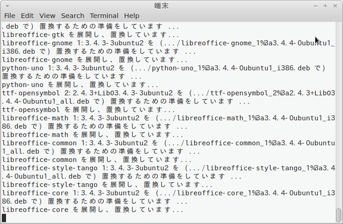Image resolution: width=343 pixels, height=224 pixels.
Task: Click line 'libreoffice-gnome を展開し、置換しています...'
Action: (x=94, y=60)
